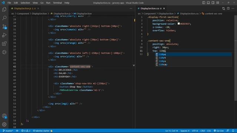The width and height of the screenshot is (237, 133).
Task: Click the tabnine starter status item
Action: (x=43, y=131)
